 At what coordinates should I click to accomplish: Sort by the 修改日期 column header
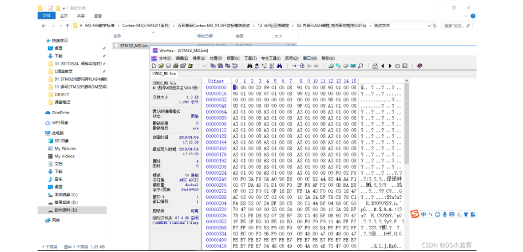(205, 36)
